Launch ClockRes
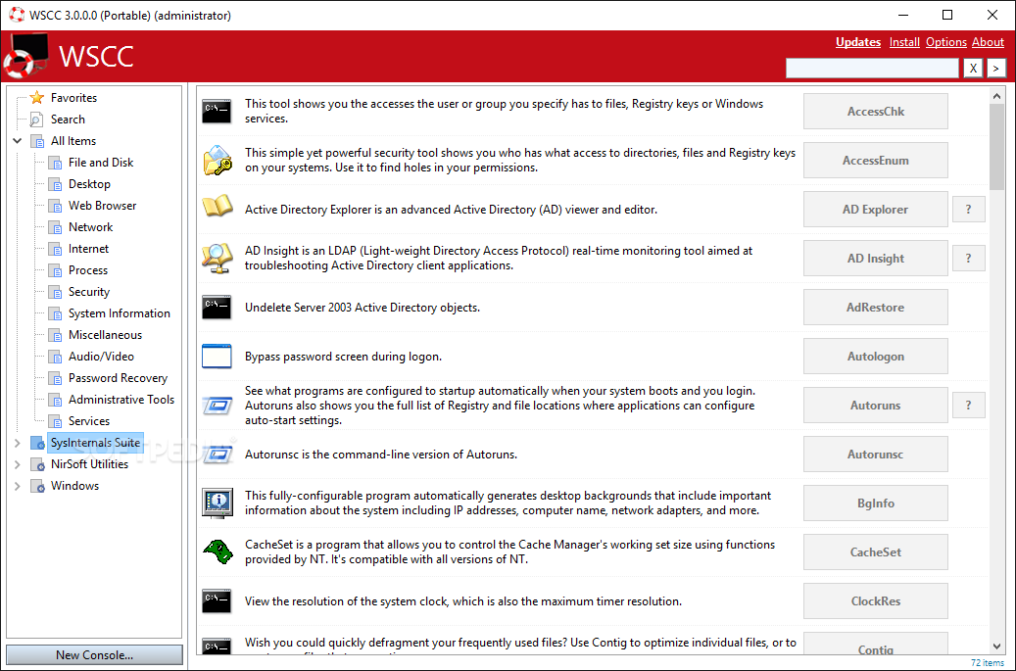The image size is (1016, 671). [875, 601]
